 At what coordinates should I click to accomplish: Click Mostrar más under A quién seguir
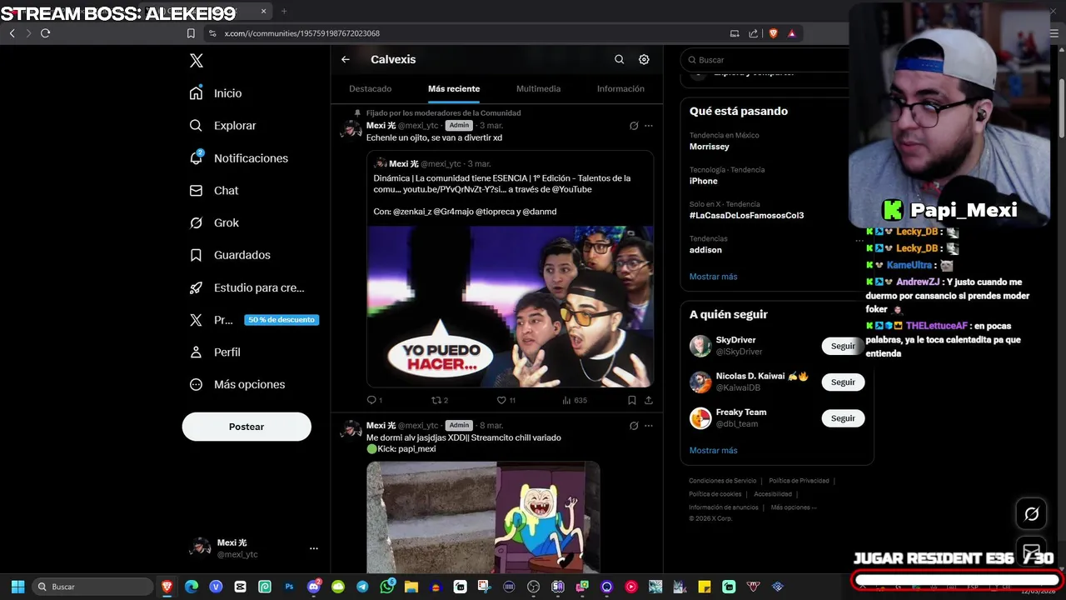pyautogui.click(x=713, y=451)
